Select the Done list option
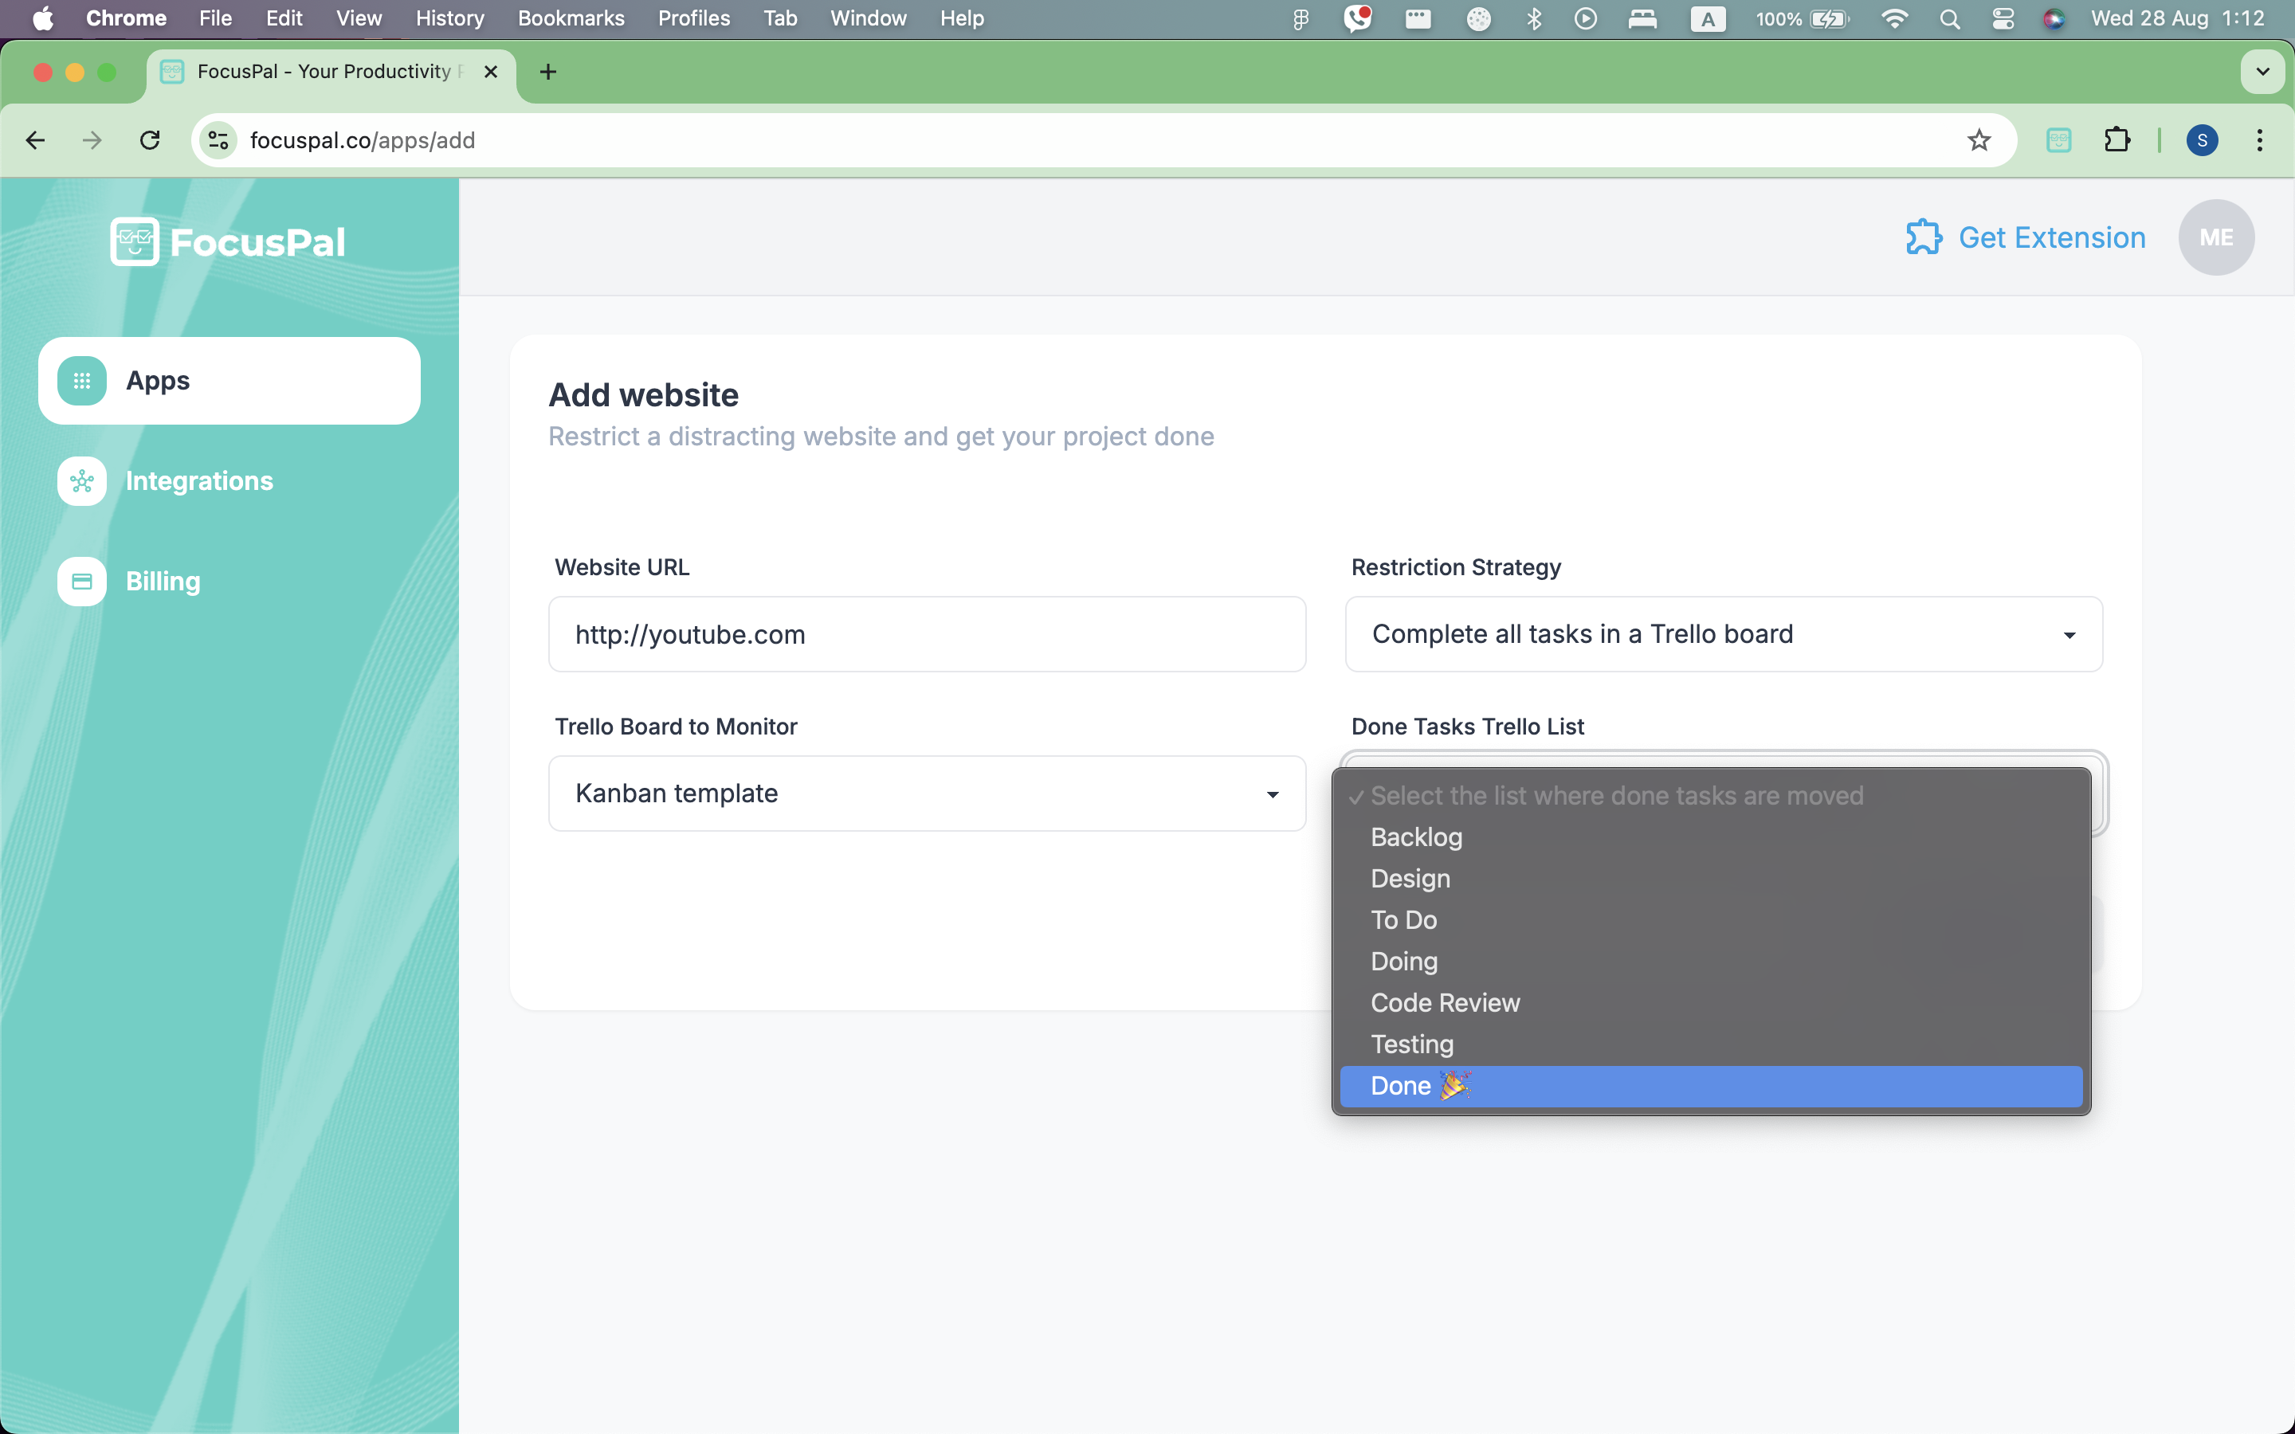Image resolution: width=2295 pixels, height=1434 pixels. (x=1711, y=1086)
